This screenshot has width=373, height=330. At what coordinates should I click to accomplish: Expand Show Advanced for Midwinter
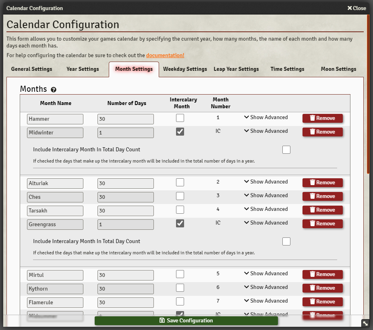point(266,131)
